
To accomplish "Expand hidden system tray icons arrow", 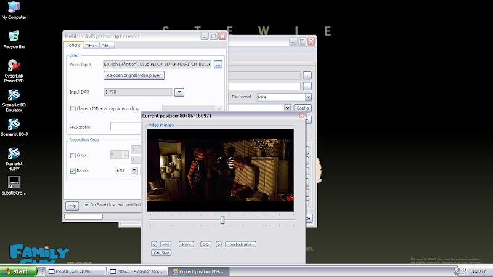I will point(457,271).
